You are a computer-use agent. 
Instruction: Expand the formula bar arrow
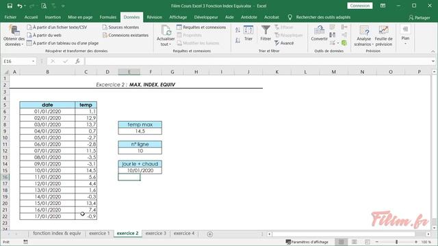point(433,61)
